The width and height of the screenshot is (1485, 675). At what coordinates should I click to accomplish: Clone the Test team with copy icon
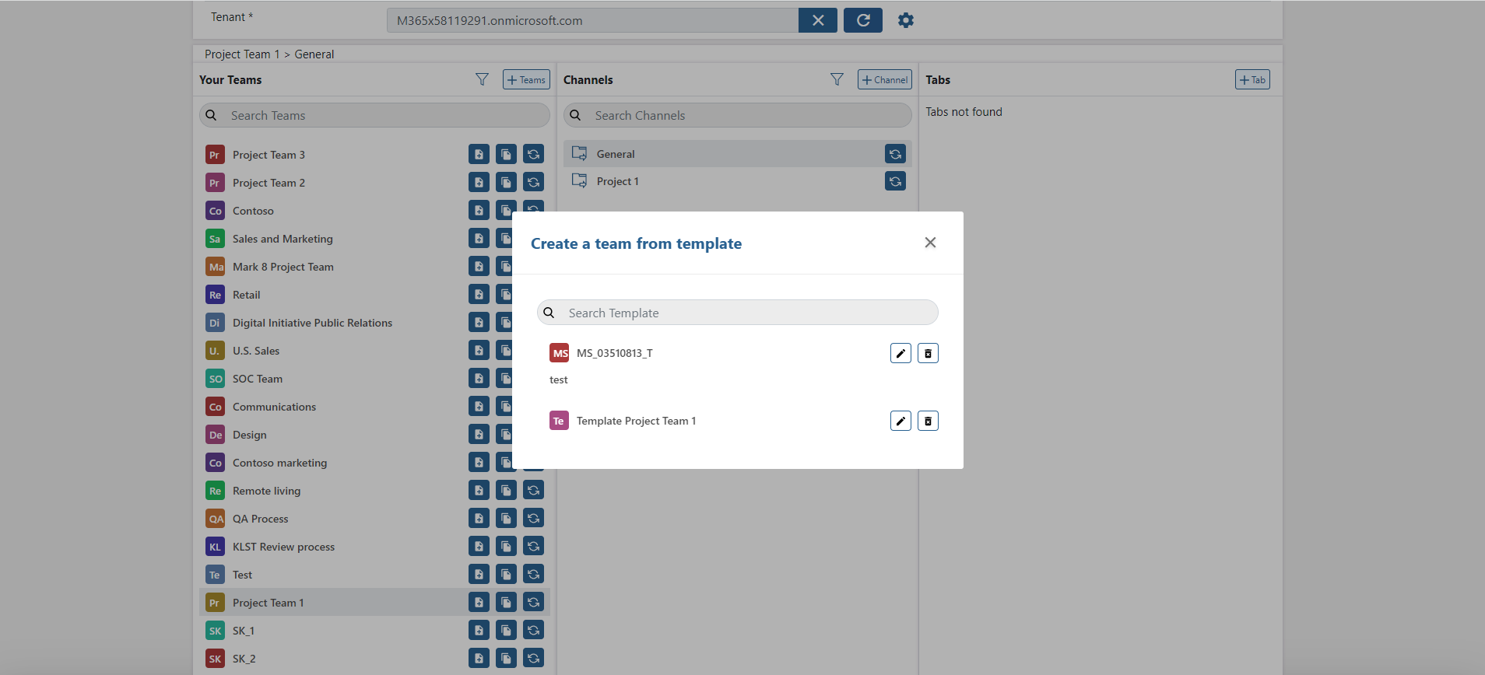click(x=506, y=574)
